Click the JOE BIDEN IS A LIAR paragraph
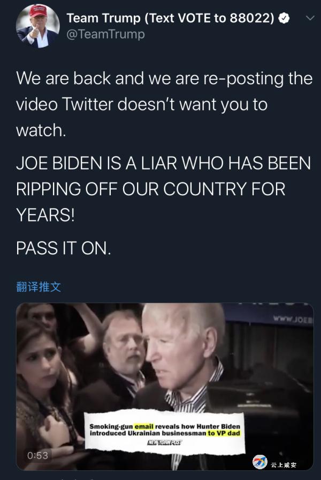Screen dimensions: 321x480 click(x=163, y=189)
